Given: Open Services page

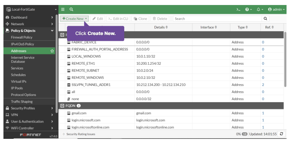Looking at the screenshot, I should click(x=17, y=68).
